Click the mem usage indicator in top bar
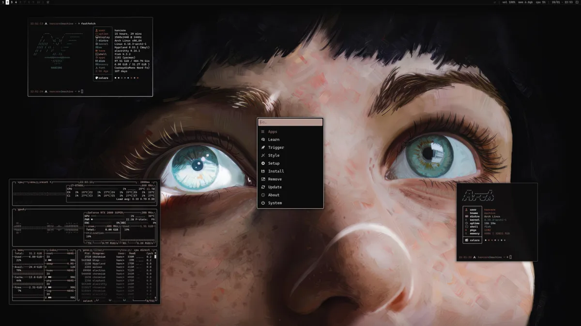 coord(525,2)
